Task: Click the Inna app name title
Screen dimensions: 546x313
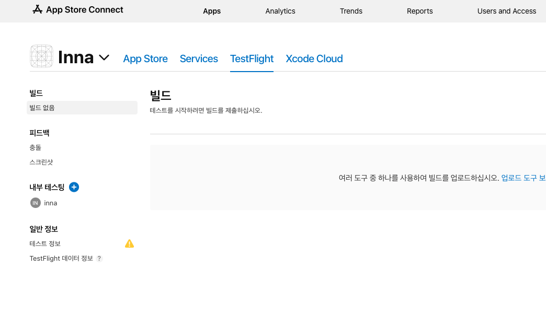Action: point(76,57)
